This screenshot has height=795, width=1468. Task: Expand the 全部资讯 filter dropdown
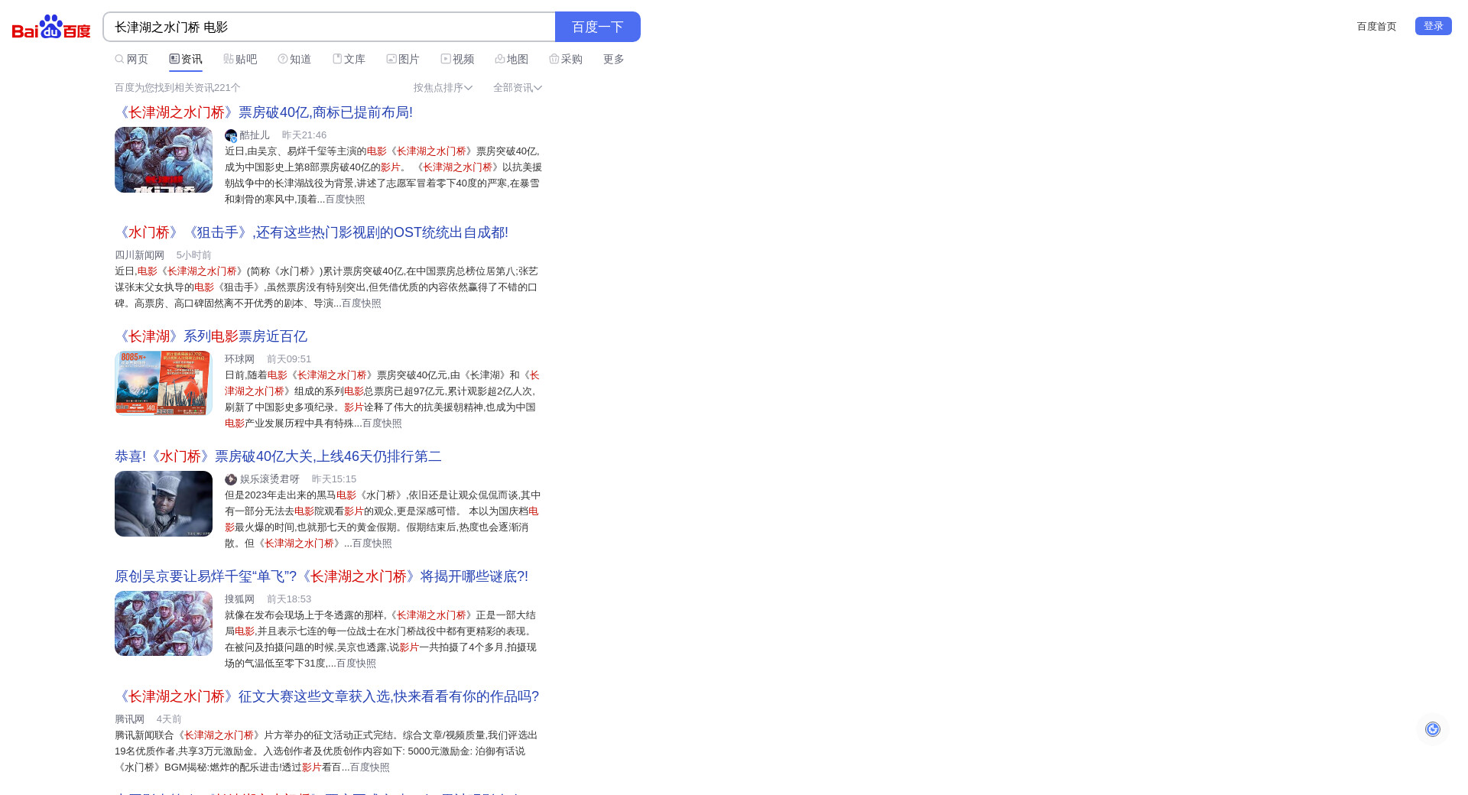[517, 88]
